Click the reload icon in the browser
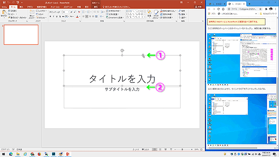The image size is (279, 157). [x=218, y=9]
